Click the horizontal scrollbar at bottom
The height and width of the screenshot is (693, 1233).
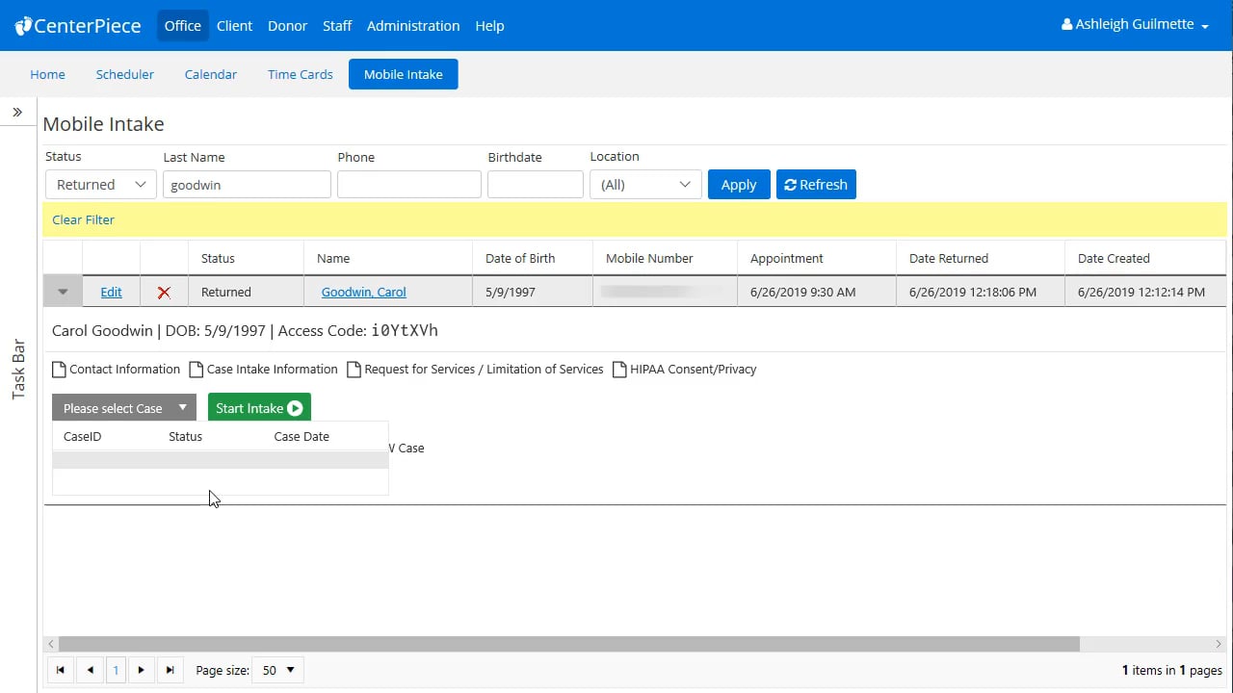568,644
